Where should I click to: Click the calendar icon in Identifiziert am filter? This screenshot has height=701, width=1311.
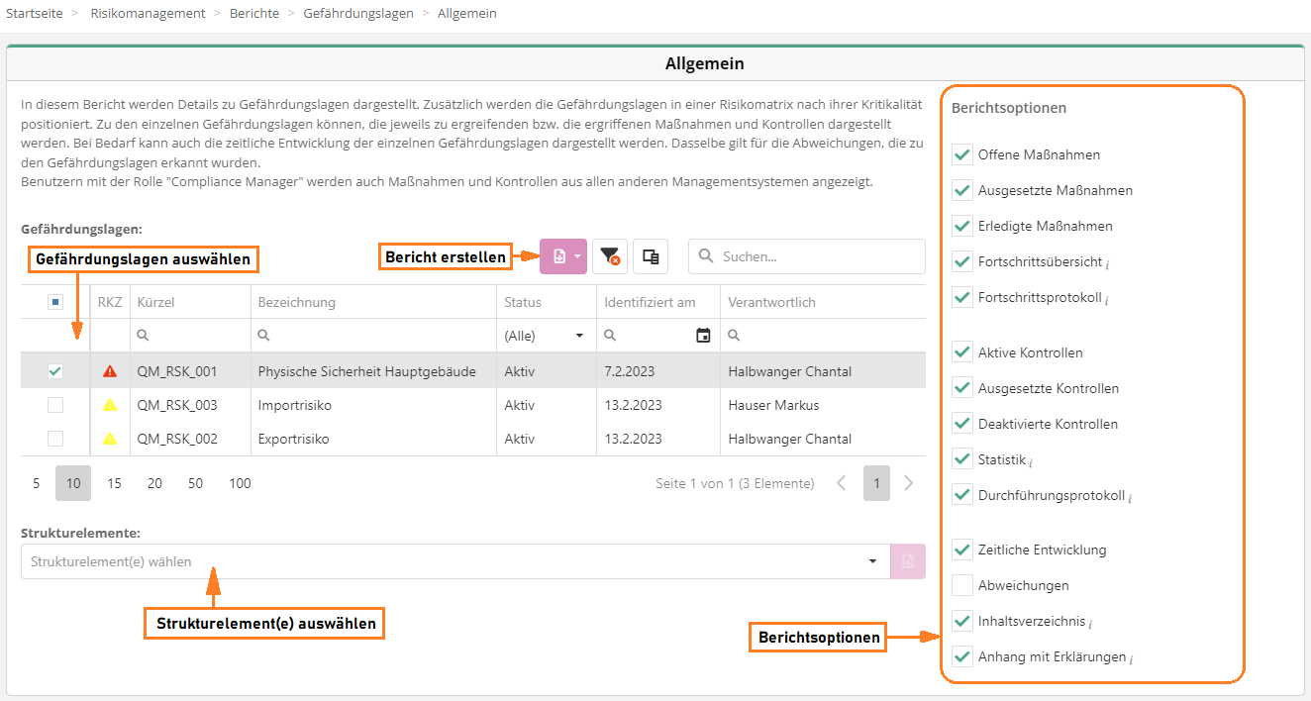(703, 336)
